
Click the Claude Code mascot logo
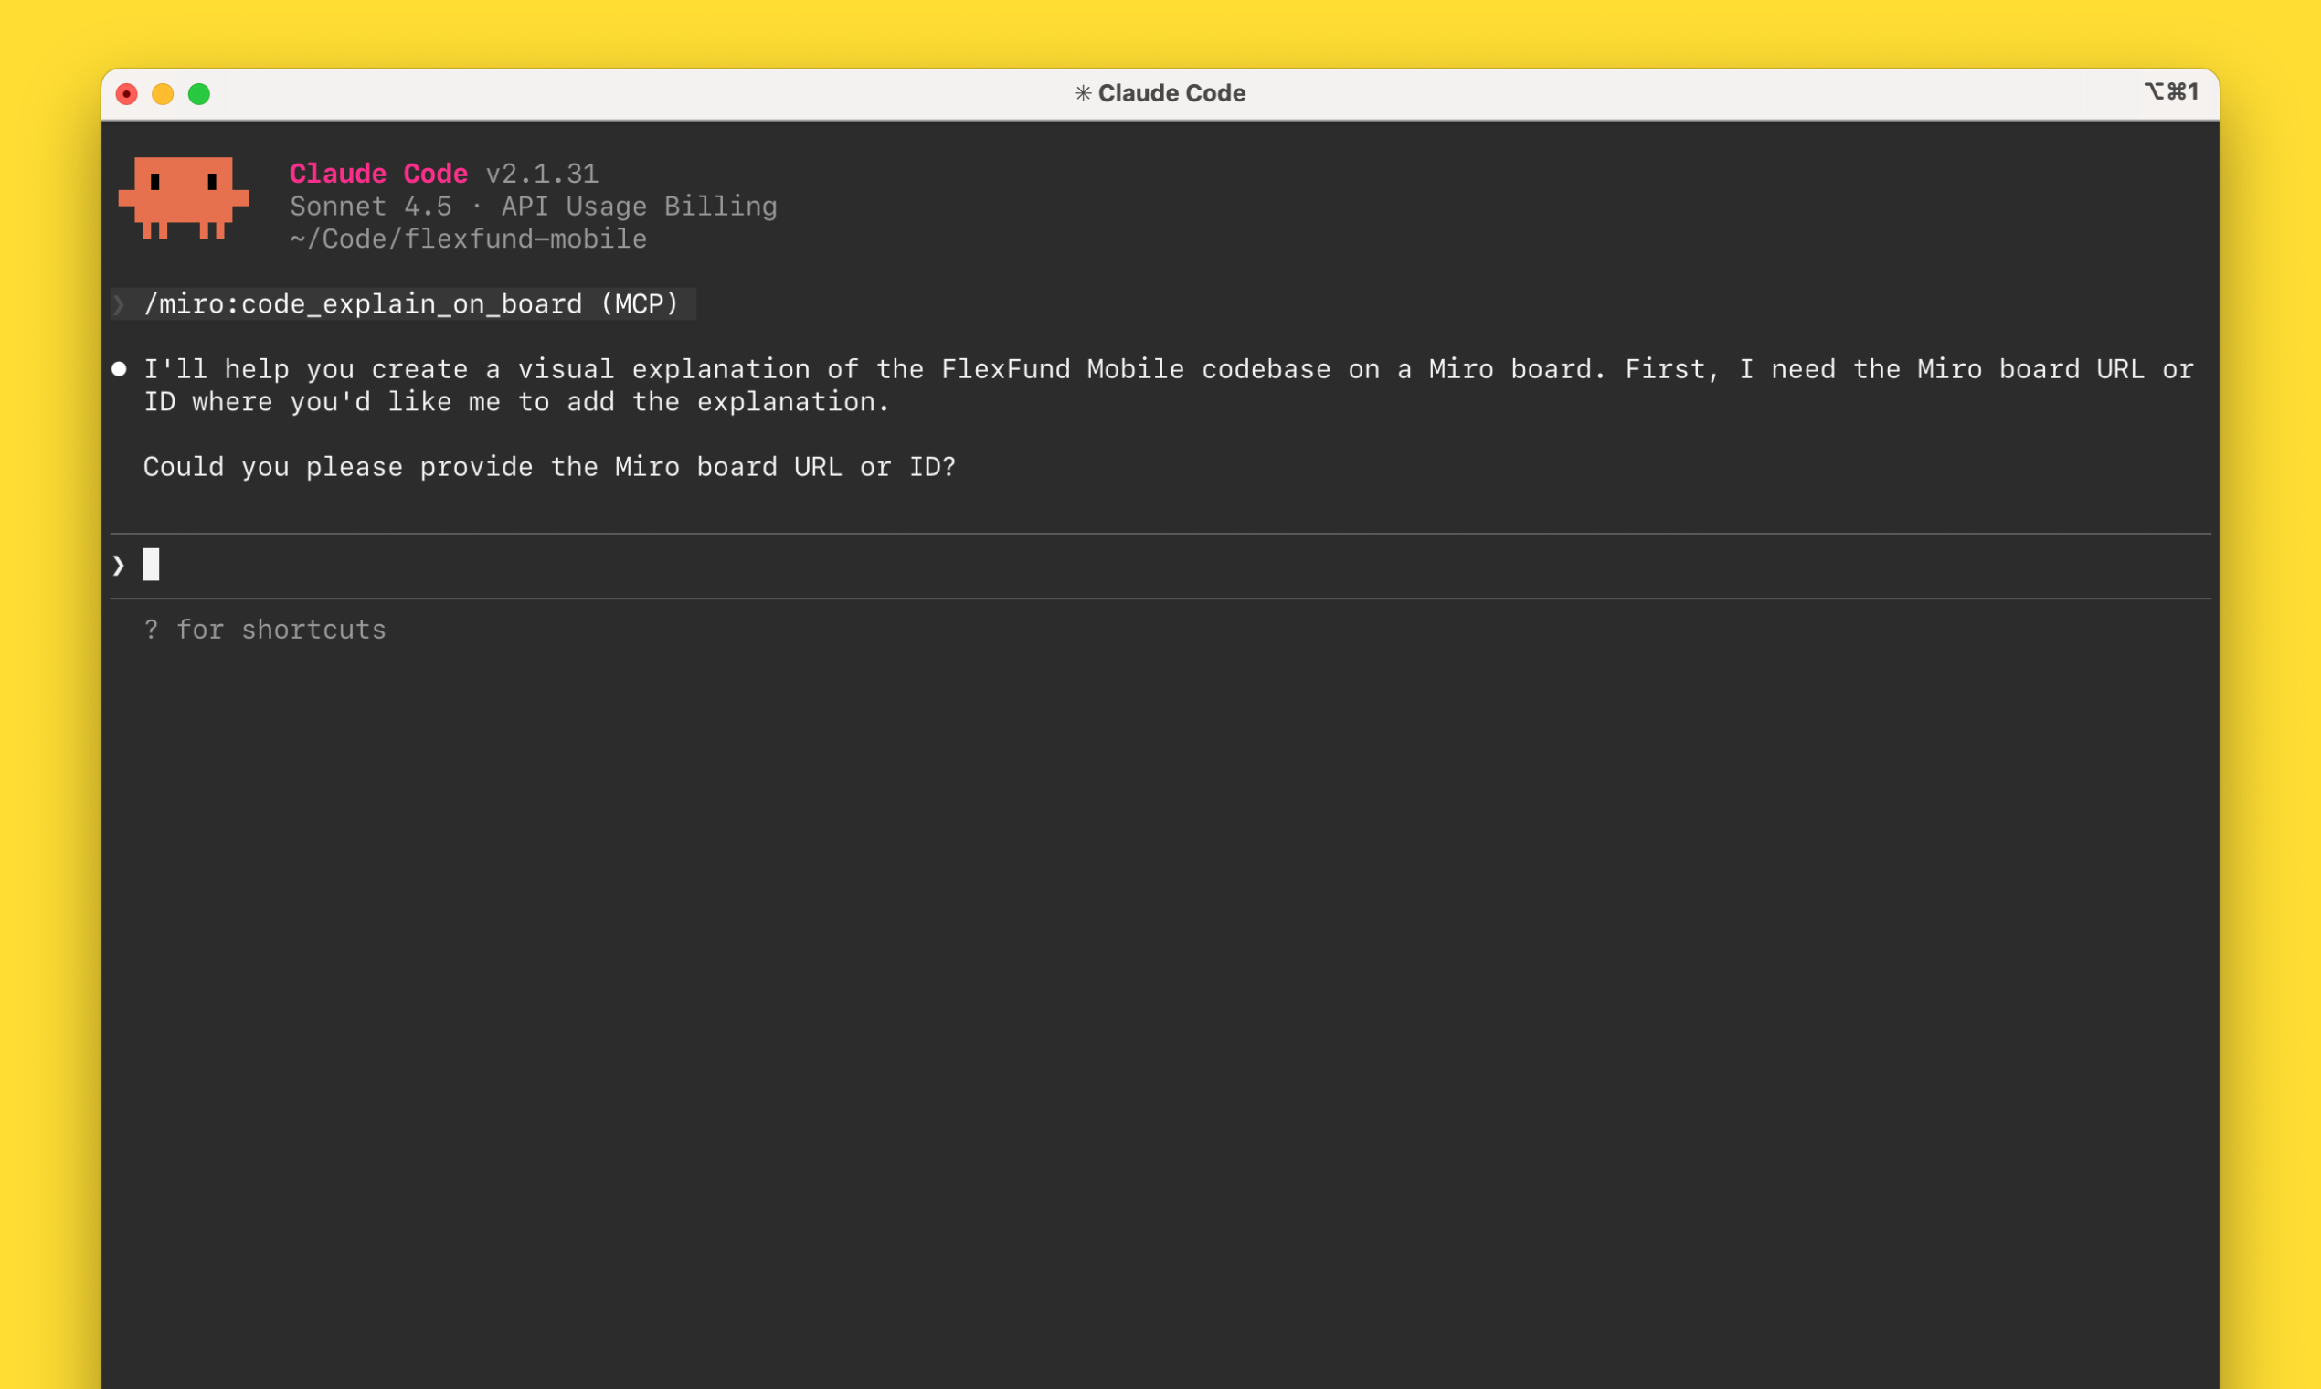coord(185,199)
